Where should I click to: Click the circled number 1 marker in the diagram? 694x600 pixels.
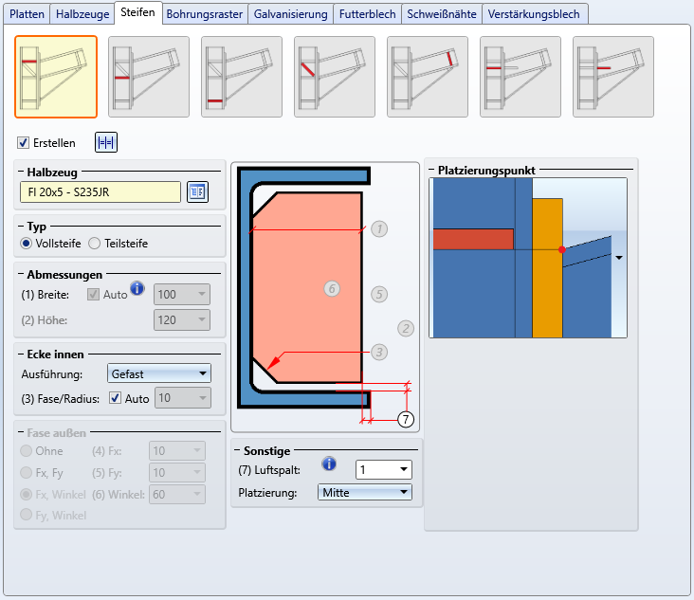(x=379, y=229)
